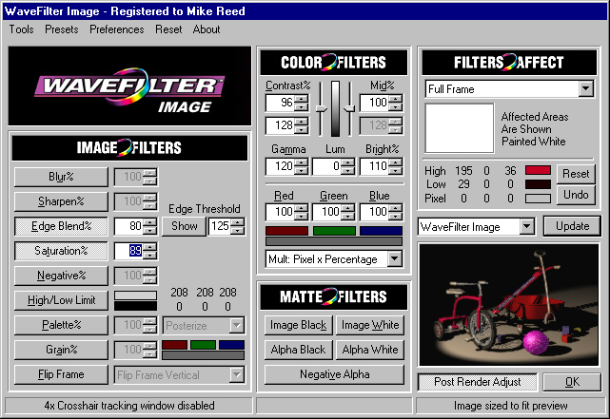Toggle Post Render Adjust button
Screen dimensions: 610x419
478,382
